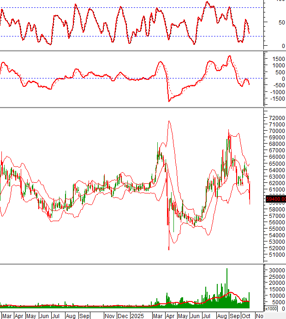This screenshot has width=286, height=319.
Task: Select the 72000 price axis label
Action: point(275,119)
